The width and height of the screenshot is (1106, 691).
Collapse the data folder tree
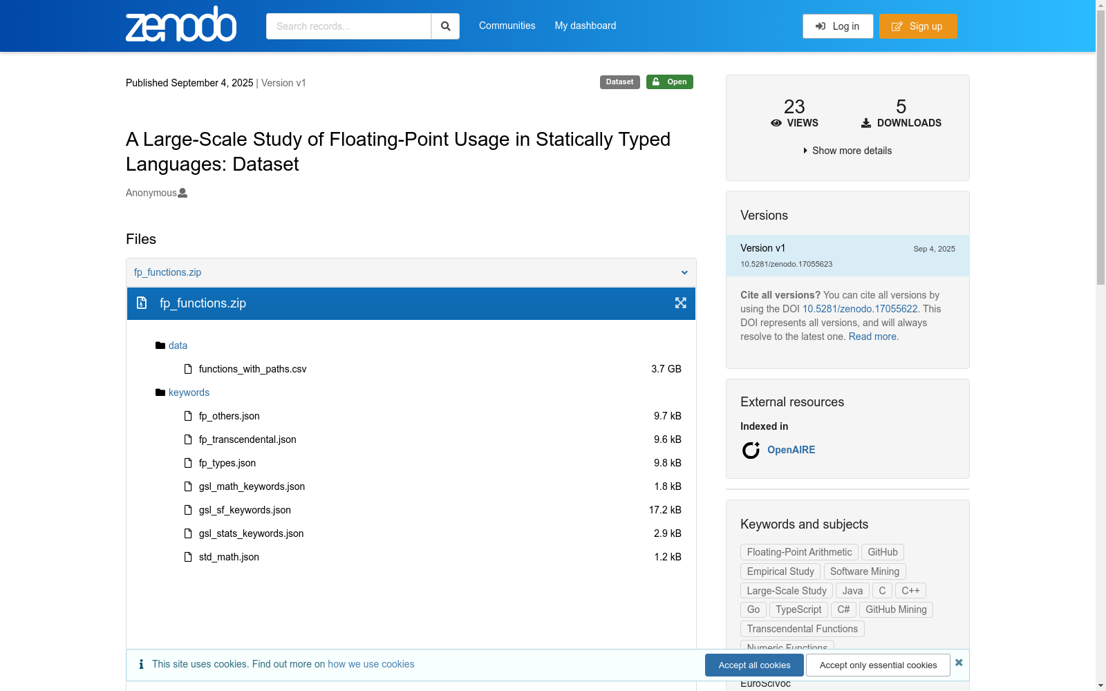click(x=178, y=345)
